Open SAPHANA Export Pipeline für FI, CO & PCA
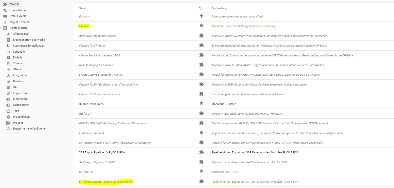This screenshot has width=394, height=188. [x=106, y=182]
